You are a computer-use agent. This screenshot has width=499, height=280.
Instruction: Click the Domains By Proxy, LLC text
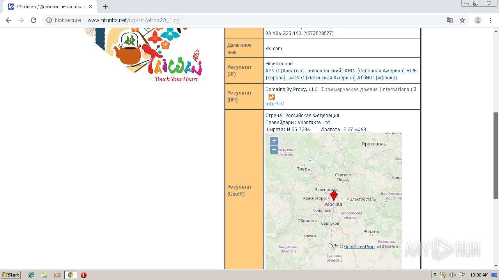pyautogui.click(x=292, y=89)
